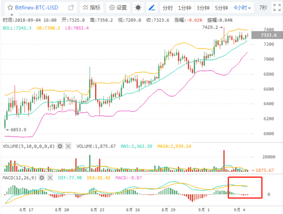Image resolution: width=283 pixels, height=214 pixels.
Task: Open the VOLUME indicator gear settings
Action: [x=60, y=146]
